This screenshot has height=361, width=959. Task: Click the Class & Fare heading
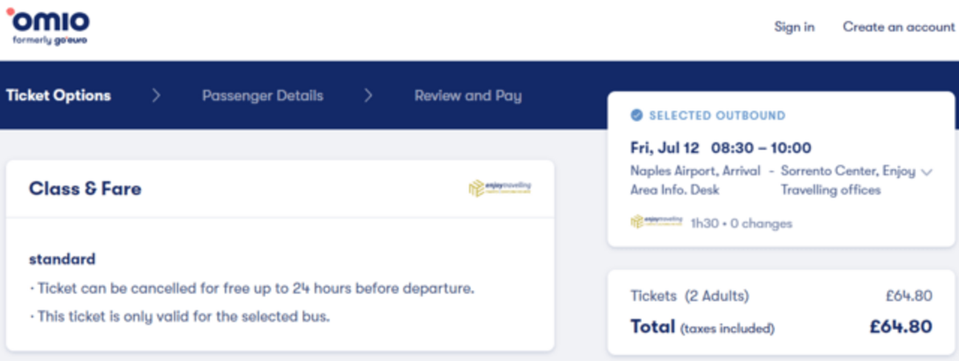85,189
